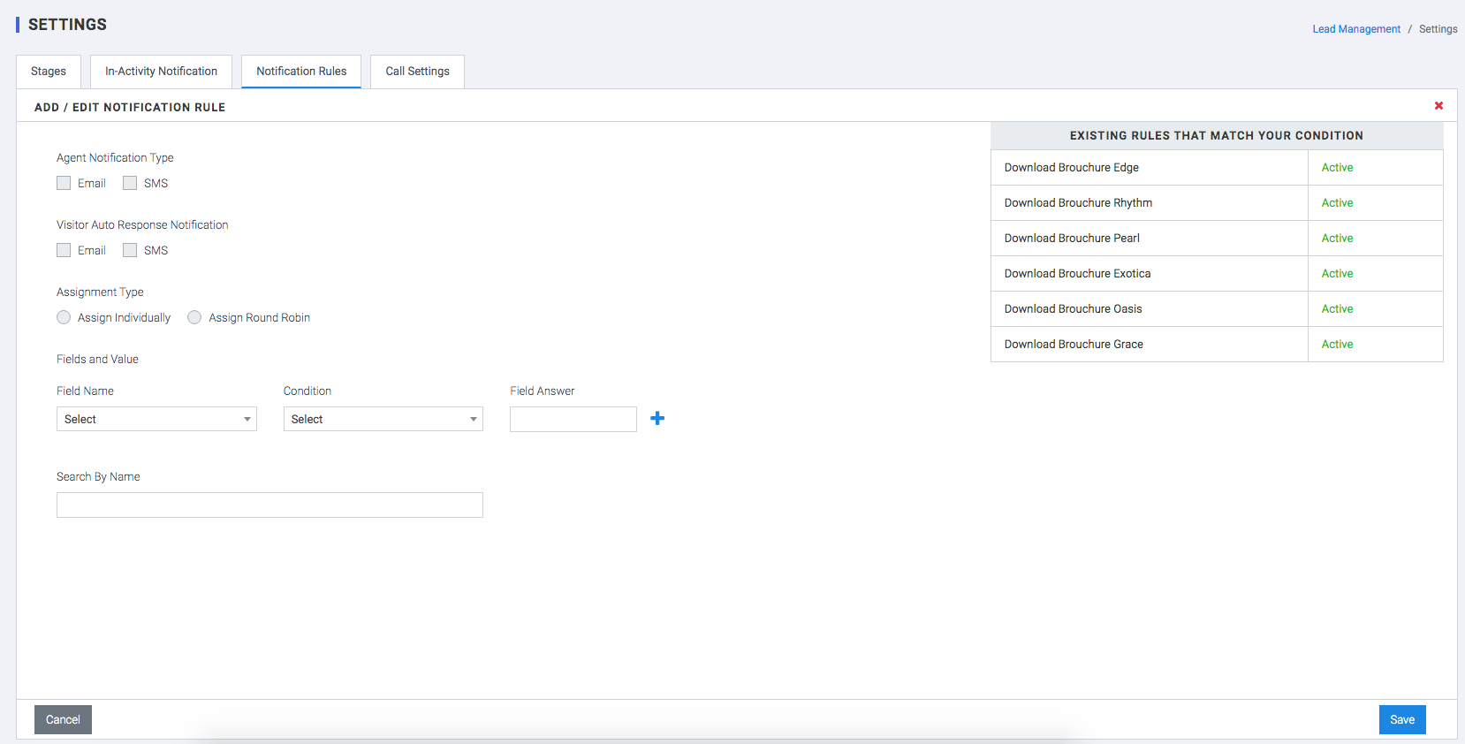Go to the Call Settings tab
Screen dimensions: 1465x744
pyautogui.click(x=417, y=72)
